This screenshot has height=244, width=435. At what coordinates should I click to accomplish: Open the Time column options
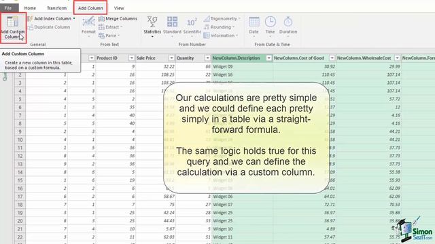pyautogui.click(x=270, y=26)
